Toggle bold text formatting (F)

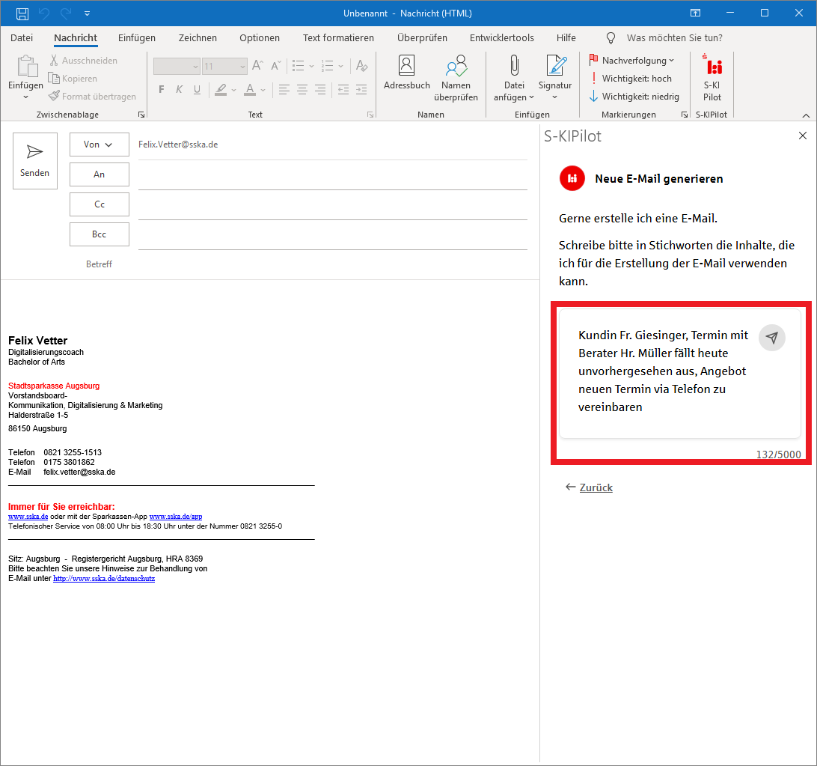[x=161, y=90]
